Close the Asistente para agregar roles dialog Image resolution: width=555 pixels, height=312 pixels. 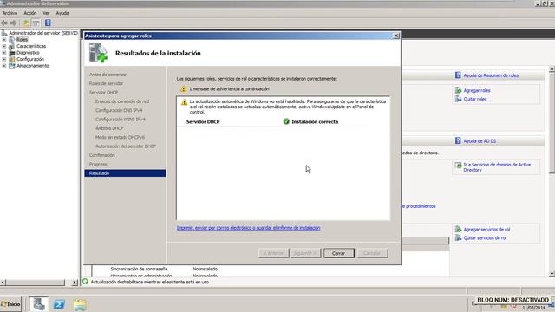[x=396, y=36]
